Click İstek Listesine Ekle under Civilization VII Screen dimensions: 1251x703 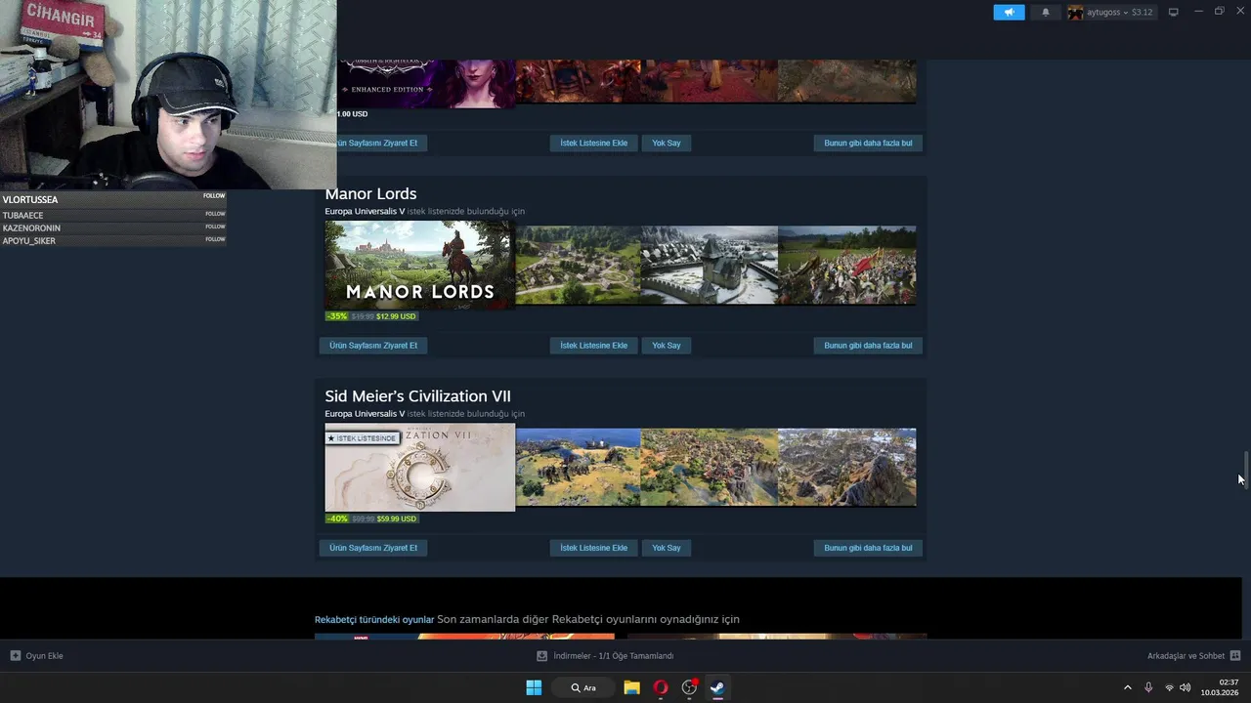pyautogui.click(x=593, y=548)
